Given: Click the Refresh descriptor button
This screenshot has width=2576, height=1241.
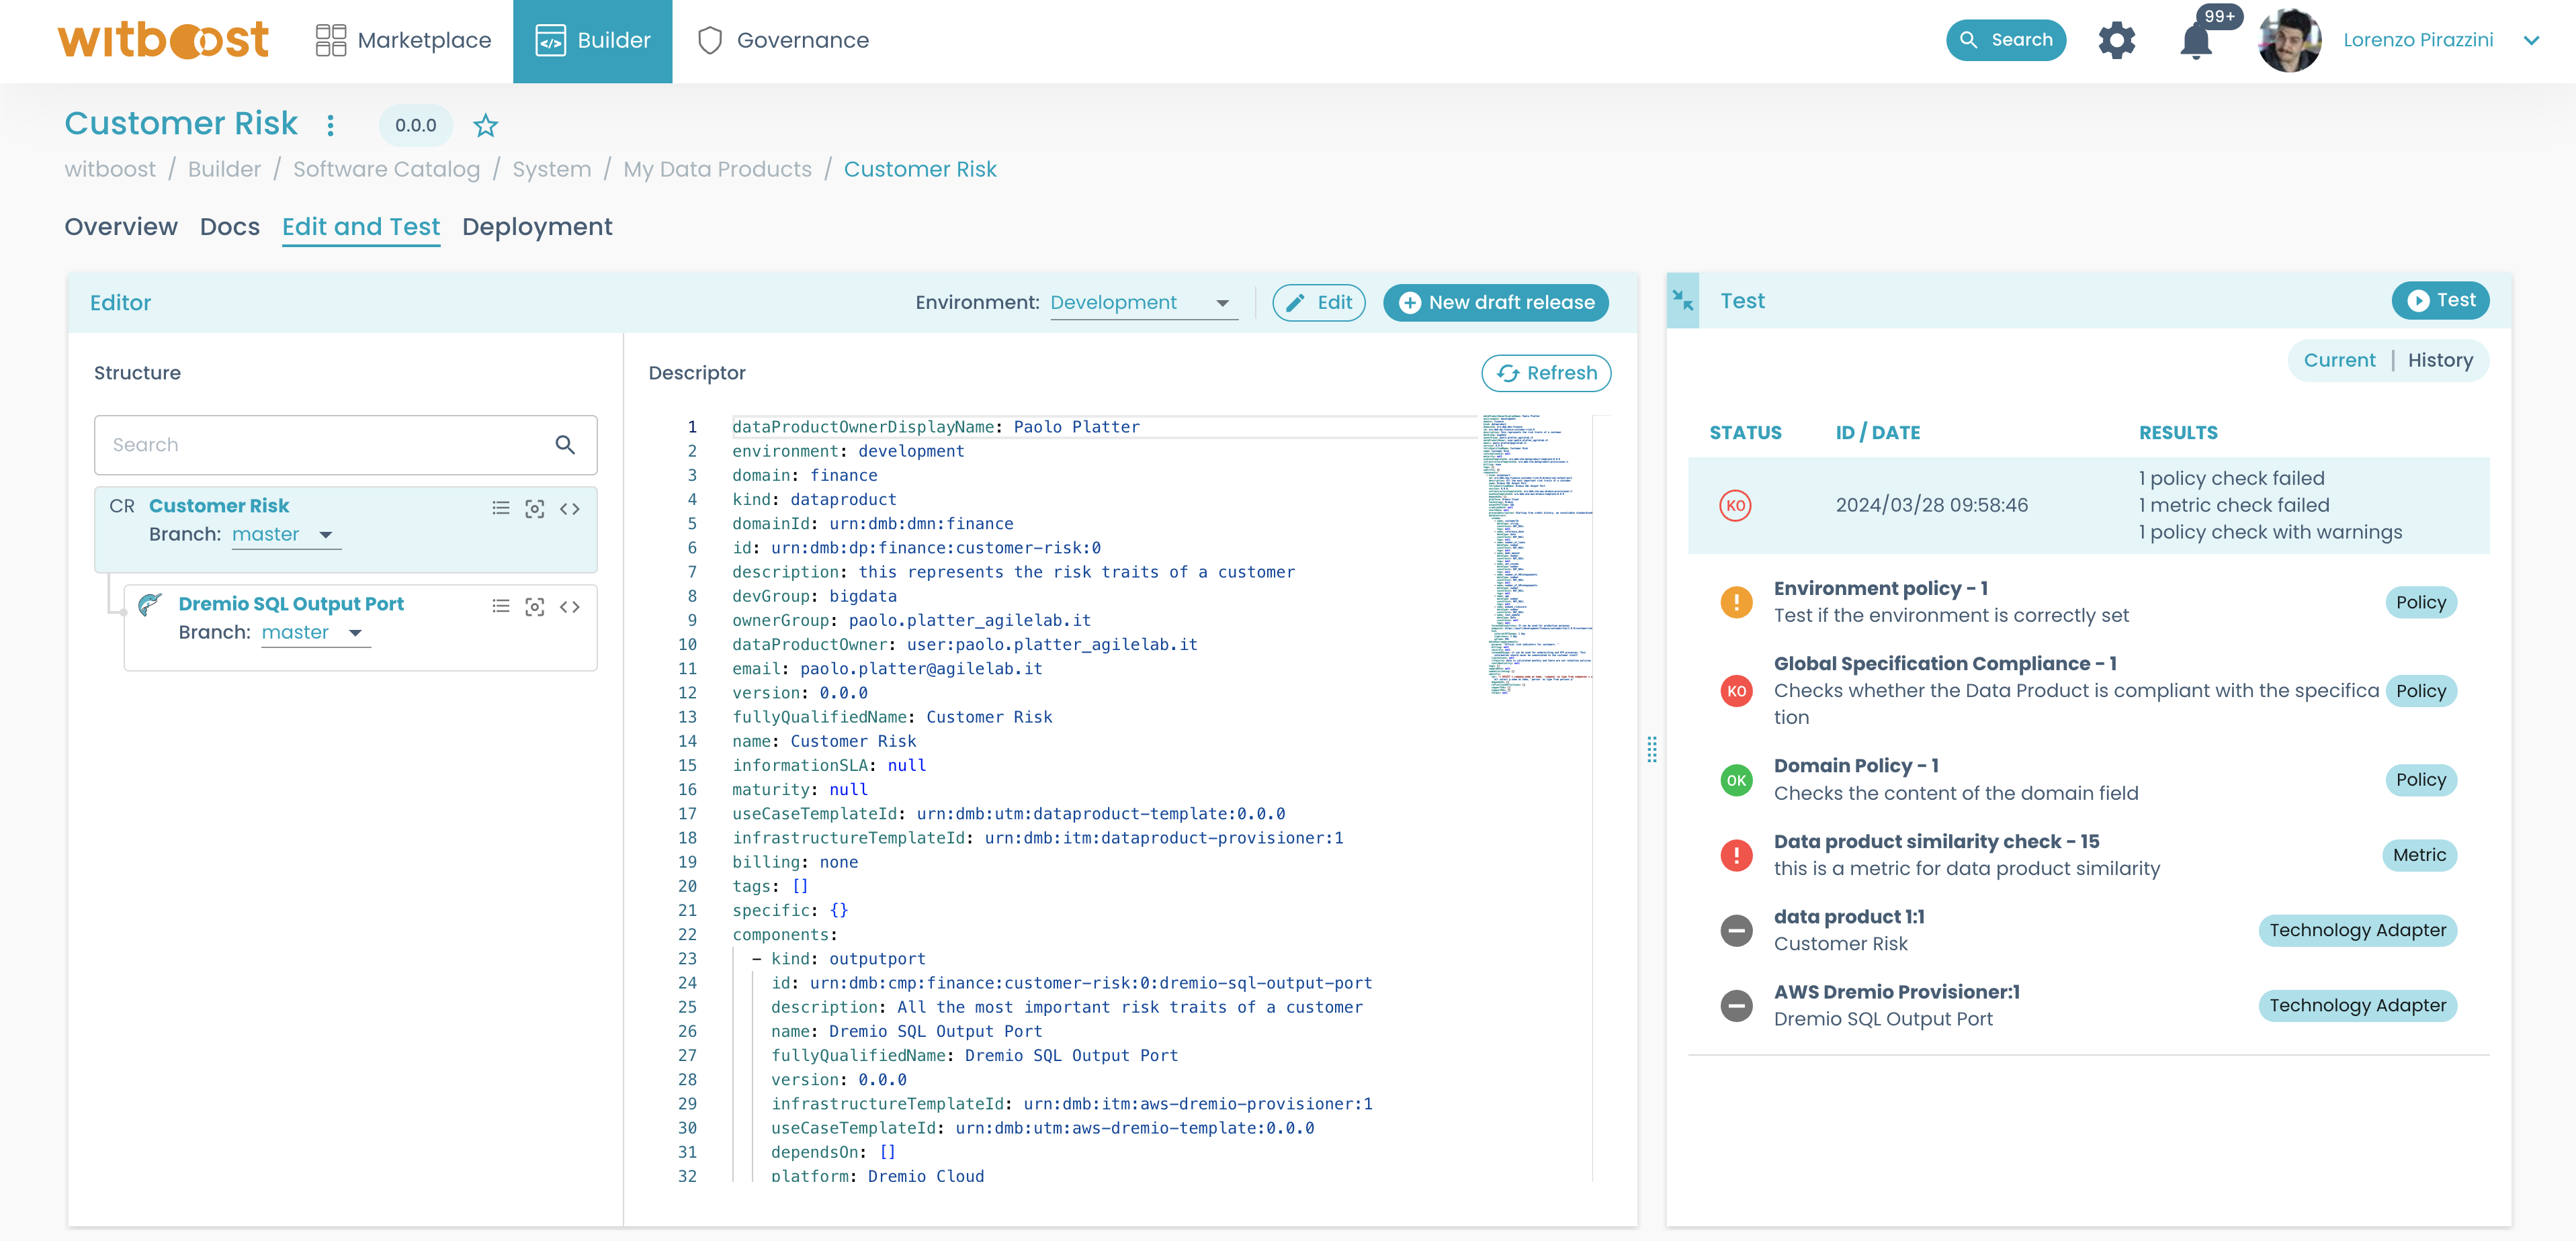Looking at the screenshot, I should tap(1545, 373).
